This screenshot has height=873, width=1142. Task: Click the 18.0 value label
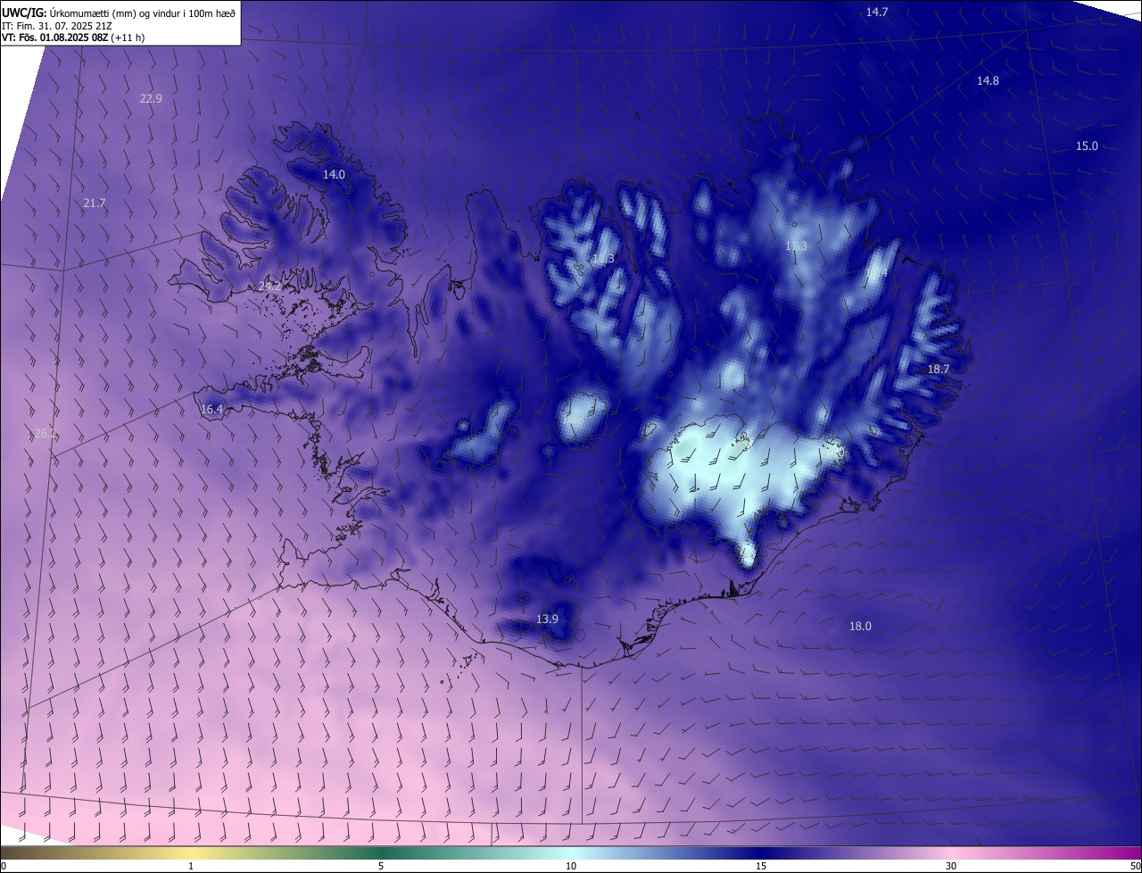pos(860,627)
